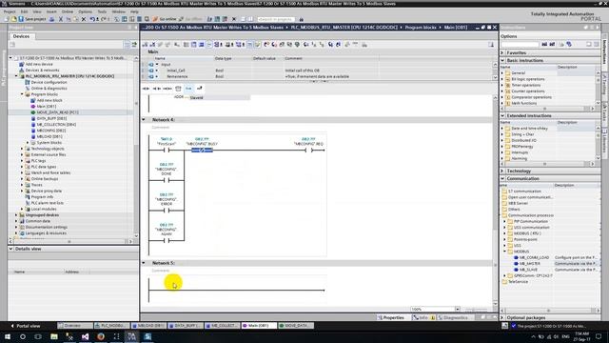Screen dimensions: 609x343
Task: Click the Insert network icon in editor toolbar
Action: pyautogui.click(x=145, y=45)
